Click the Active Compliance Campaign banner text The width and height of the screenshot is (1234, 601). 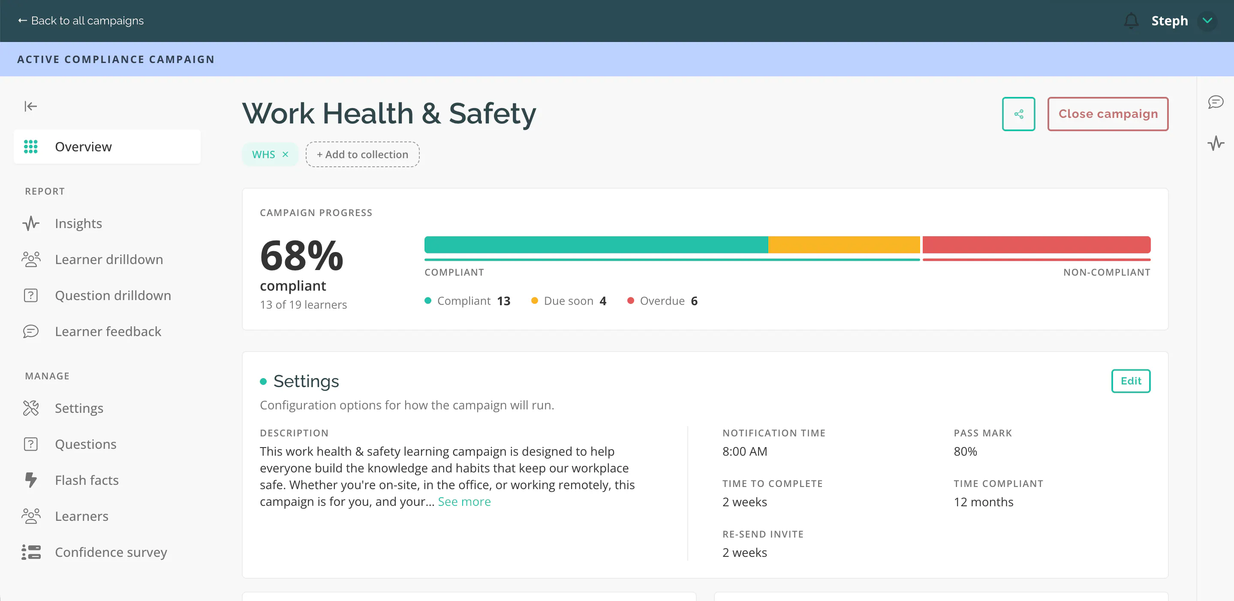click(116, 60)
